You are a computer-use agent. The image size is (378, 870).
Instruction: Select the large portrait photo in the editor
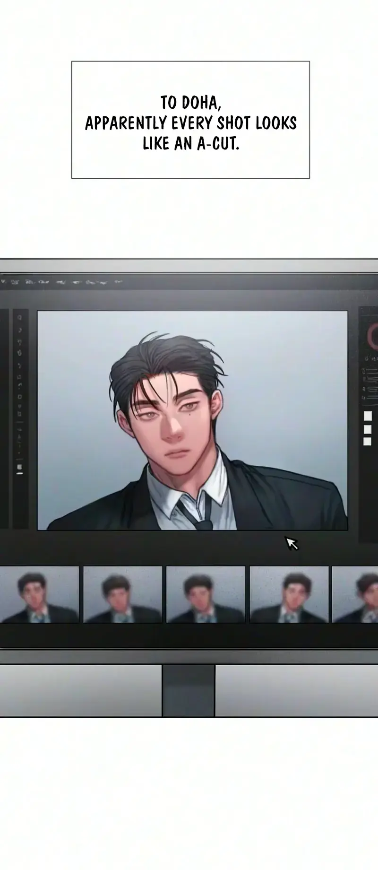pyautogui.click(x=192, y=420)
